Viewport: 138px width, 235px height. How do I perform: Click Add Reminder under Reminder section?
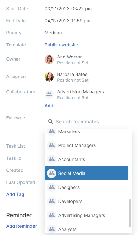22,226
